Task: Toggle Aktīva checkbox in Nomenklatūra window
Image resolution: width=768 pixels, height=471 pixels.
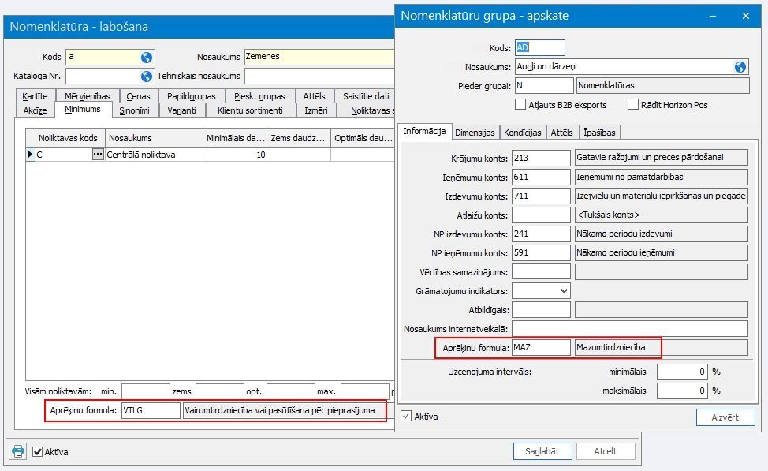Action: click(37, 451)
